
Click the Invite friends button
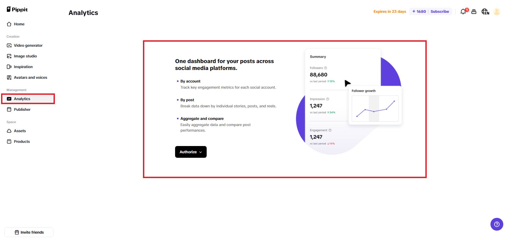(29, 232)
